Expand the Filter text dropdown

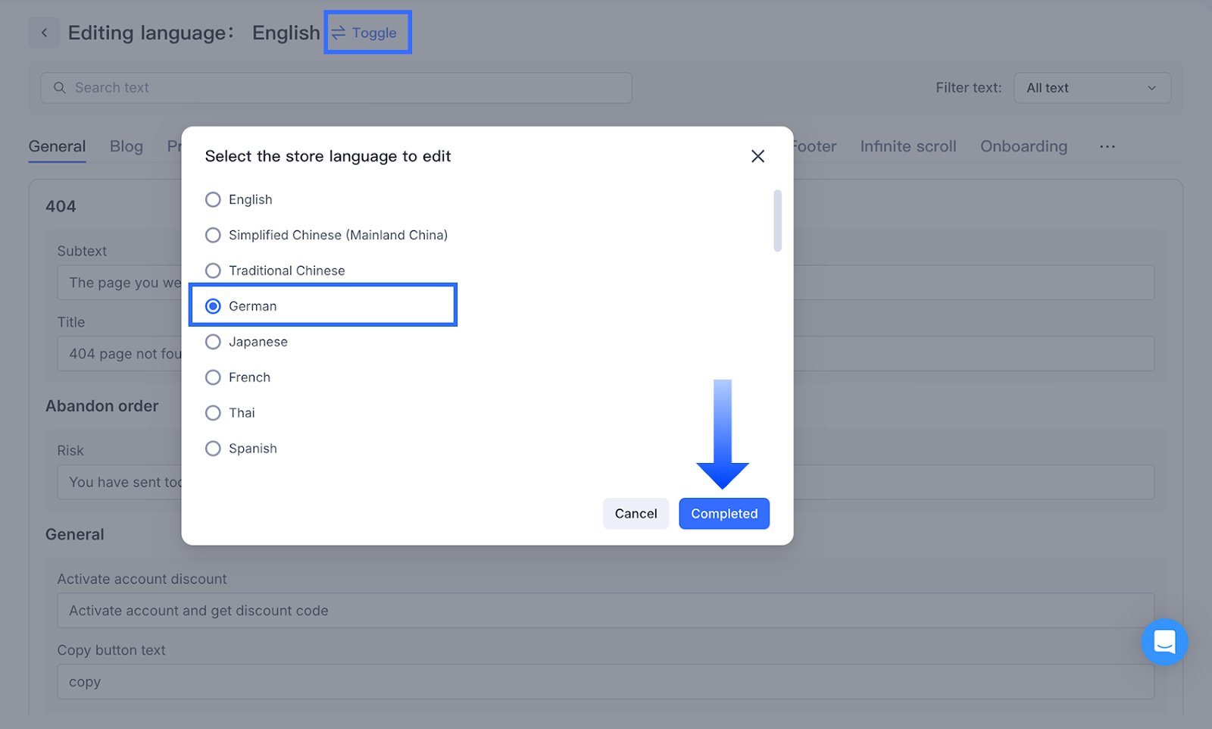[1092, 88]
